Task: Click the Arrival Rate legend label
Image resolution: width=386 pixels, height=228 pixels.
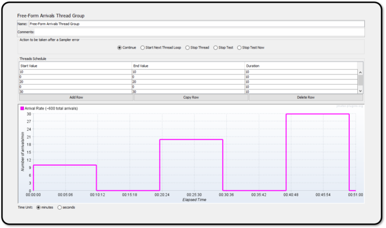Action: pos(51,108)
